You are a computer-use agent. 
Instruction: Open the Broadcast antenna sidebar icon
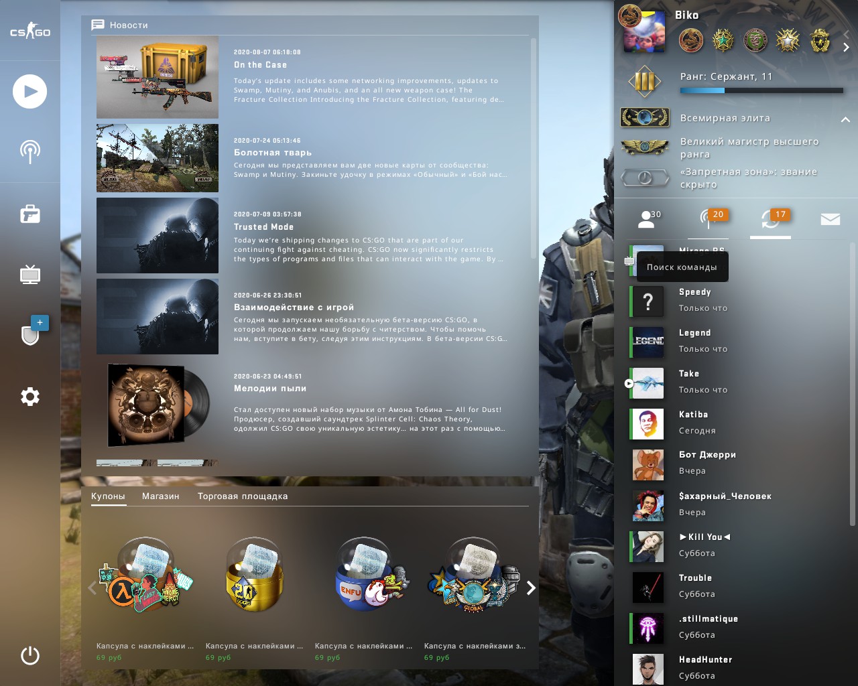(x=30, y=151)
